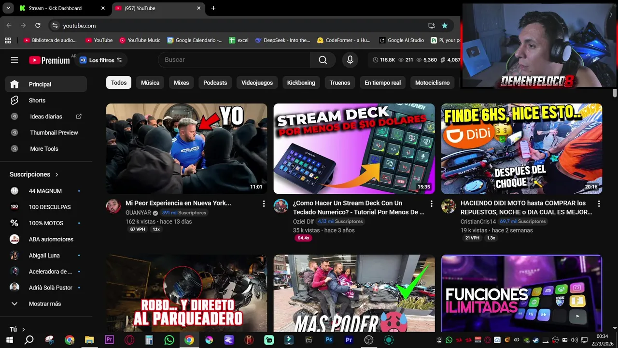Open GUANYAR channel avatar
This screenshot has height=348, width=618.
(113, 206)
